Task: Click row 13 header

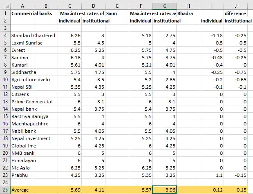Action: pos(5,101)
